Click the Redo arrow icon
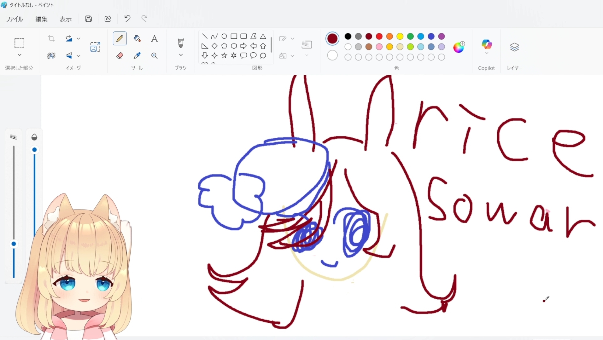603x340 pixels. coord(144,19)
